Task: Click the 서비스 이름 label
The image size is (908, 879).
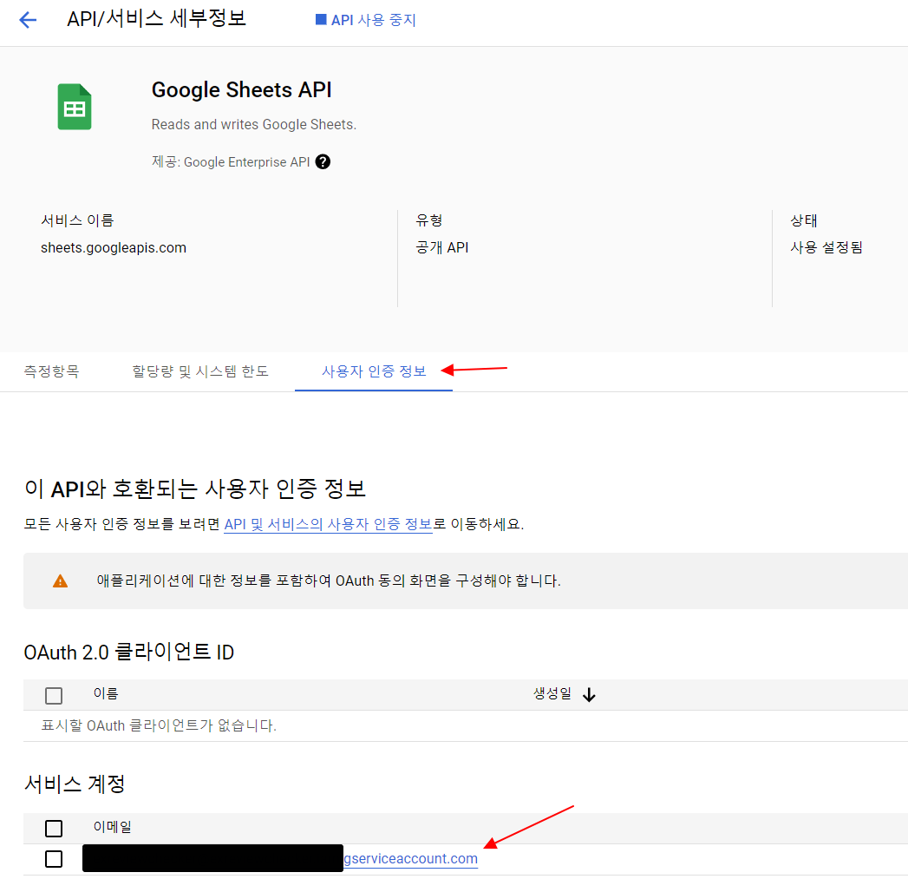Action: point(77,220)
